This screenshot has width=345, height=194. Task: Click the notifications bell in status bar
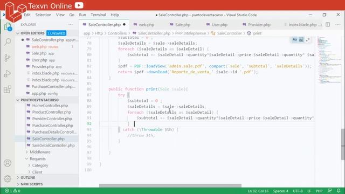(x=339, y=191)
